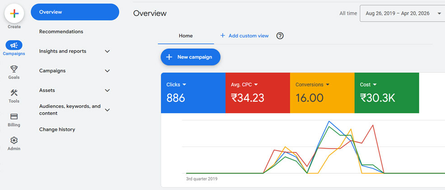Click the help question mark icon

(280, 36)
